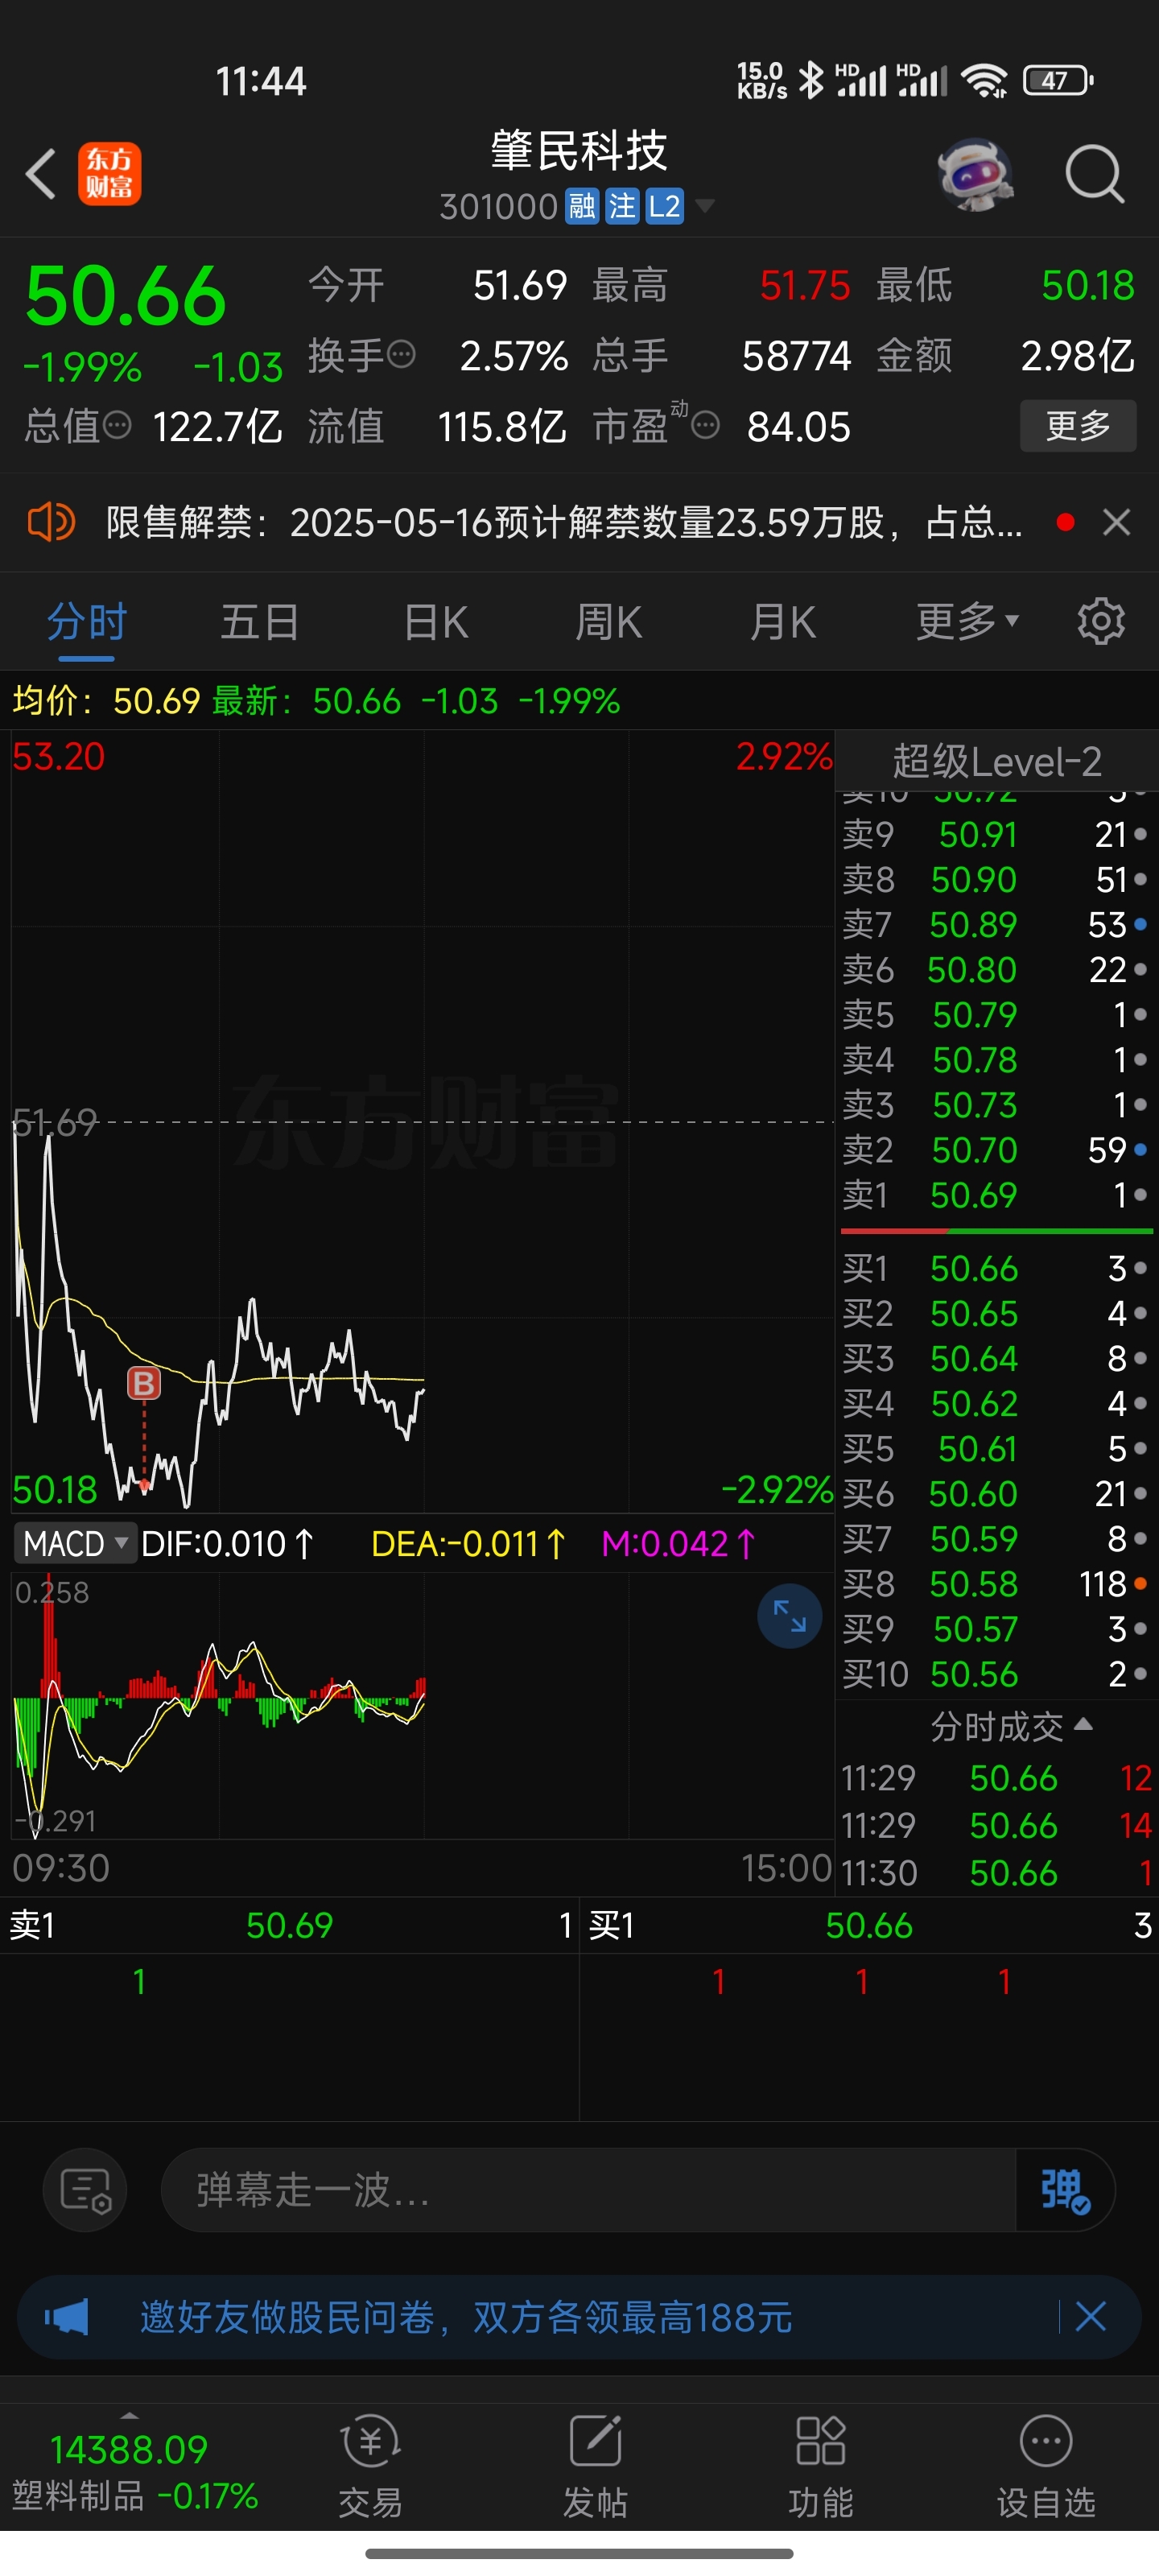Screen dimensions: 1159x2576
Task: Select 买8 order row 50.58
Action: tap(996, 1584)
